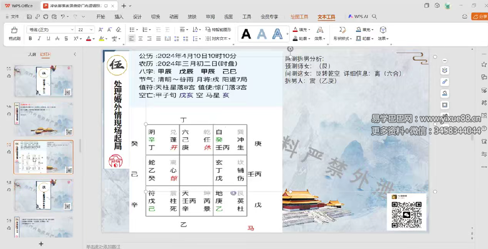The image size is (488, 249).
Task: Open shape 填充 fill dropdown
Action: click(365, 30)
